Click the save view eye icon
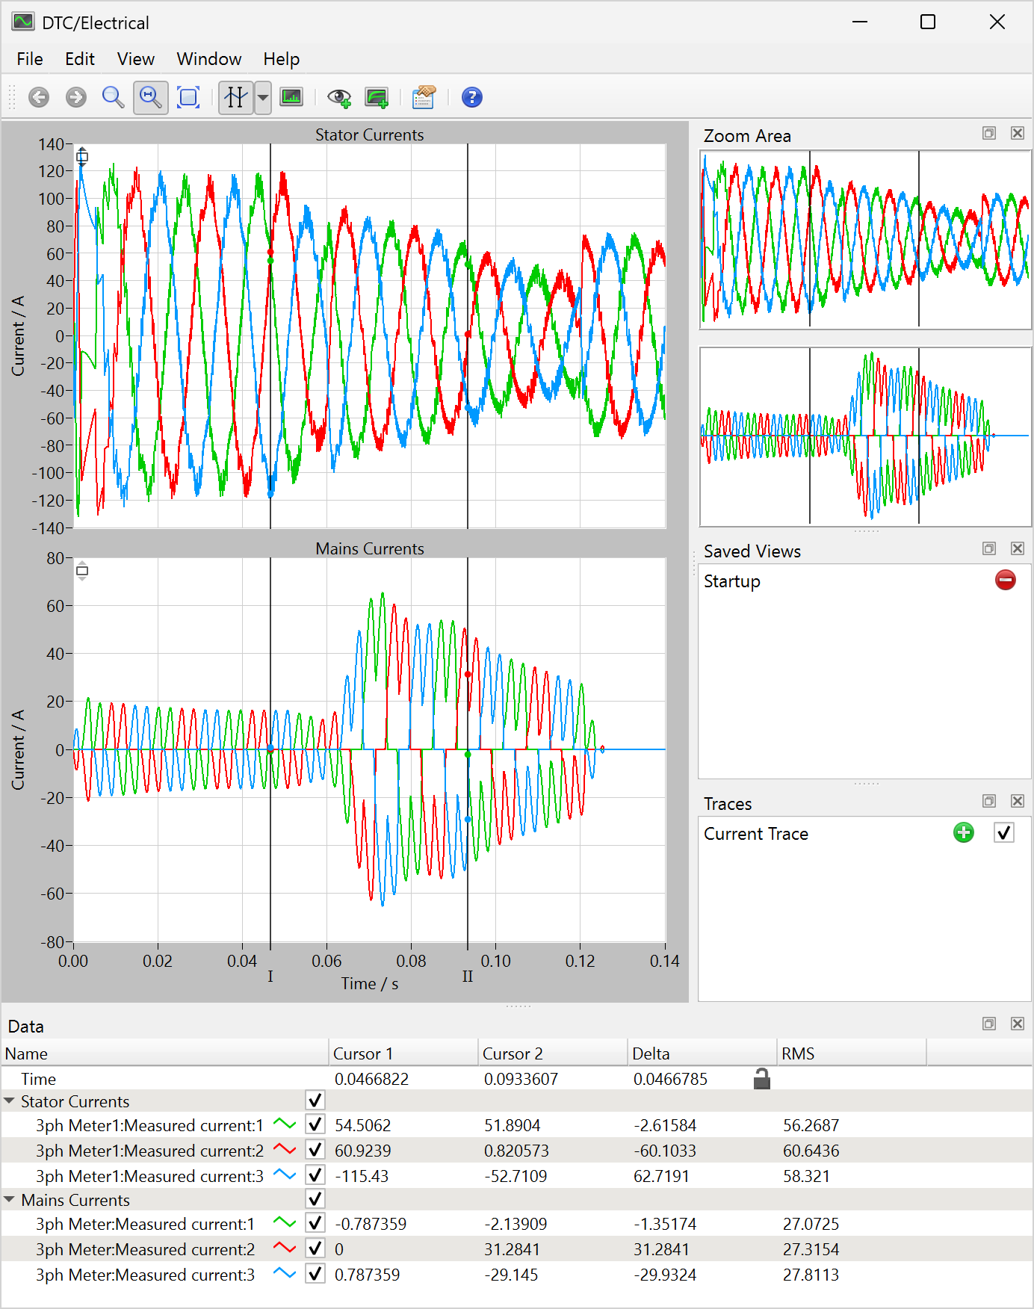This screenshot has height=1309, width=1034. tap(339, 97)
